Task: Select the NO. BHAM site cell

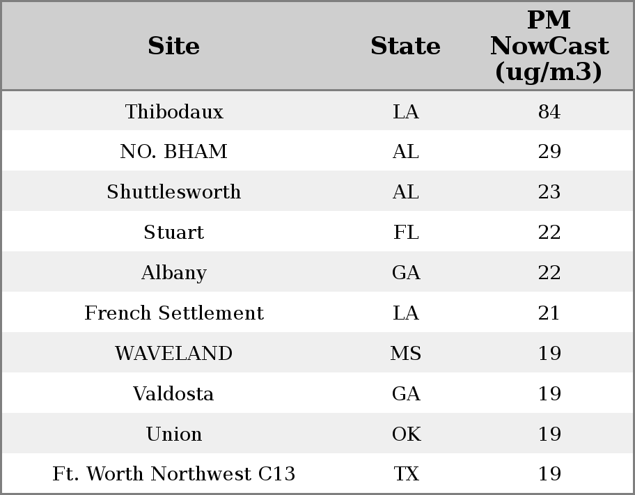Action: pos(173,152)
